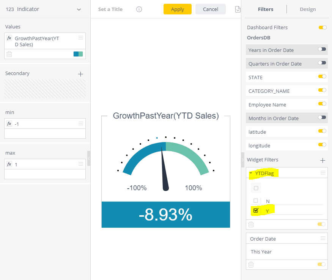Add a Secondary value with plus icon
This screenshot has width=332, height=280.
point(80,74)
